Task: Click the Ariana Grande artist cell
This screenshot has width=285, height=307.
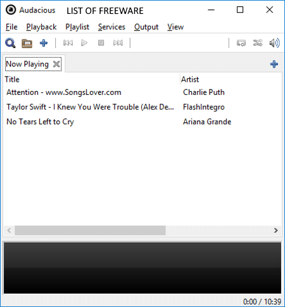Action: pyautogui.click(x=207, y=122)
